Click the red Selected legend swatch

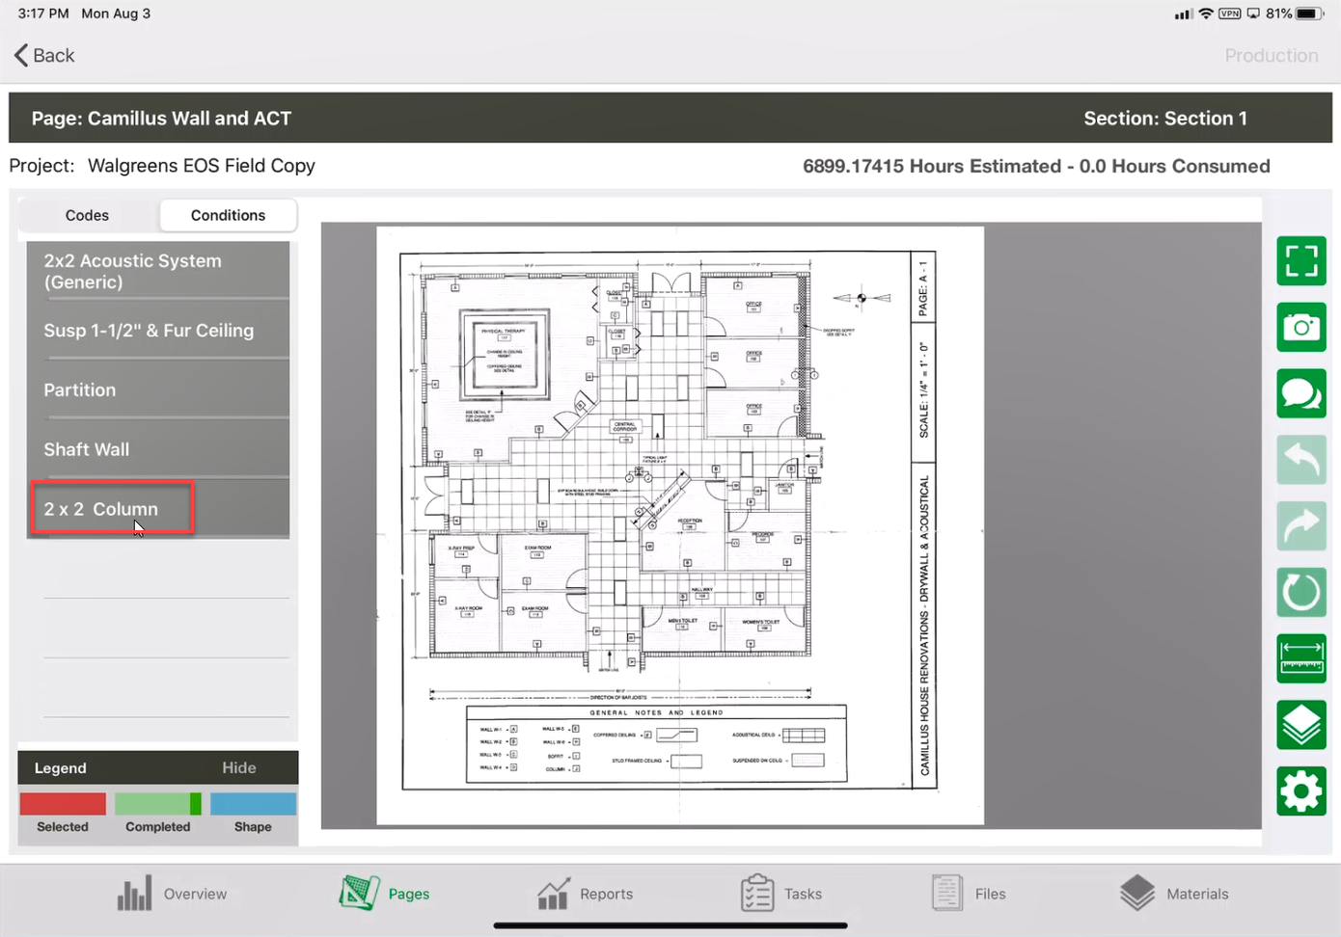click(x=63, y=804)
